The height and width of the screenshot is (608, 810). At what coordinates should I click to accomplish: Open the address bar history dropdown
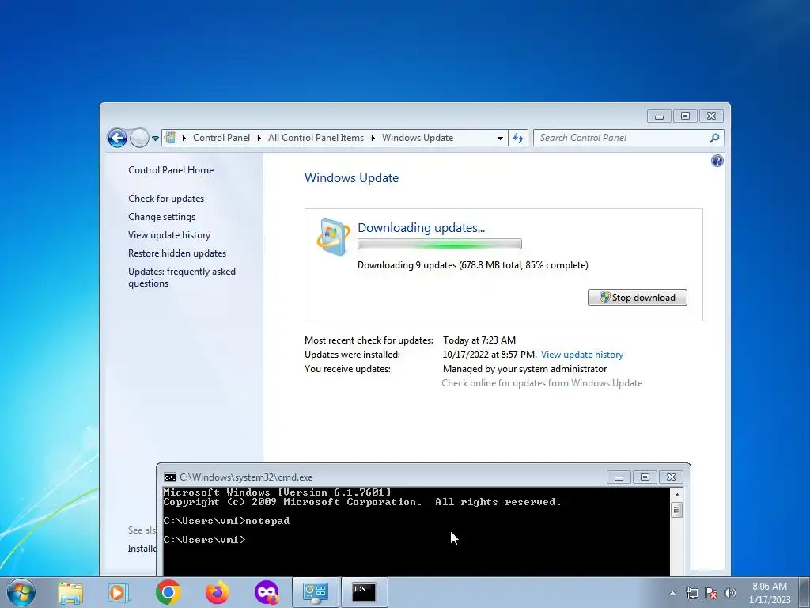[500, 138]
